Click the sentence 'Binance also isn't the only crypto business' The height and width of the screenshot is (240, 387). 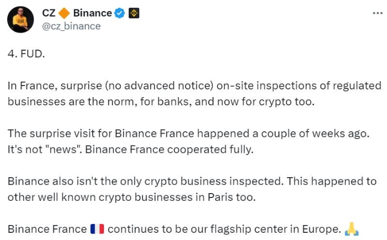[144, 182]
